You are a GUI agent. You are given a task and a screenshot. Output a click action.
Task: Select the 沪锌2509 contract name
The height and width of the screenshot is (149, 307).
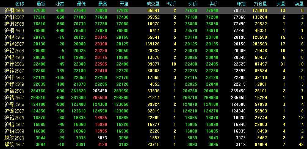(x=14, y=84)
